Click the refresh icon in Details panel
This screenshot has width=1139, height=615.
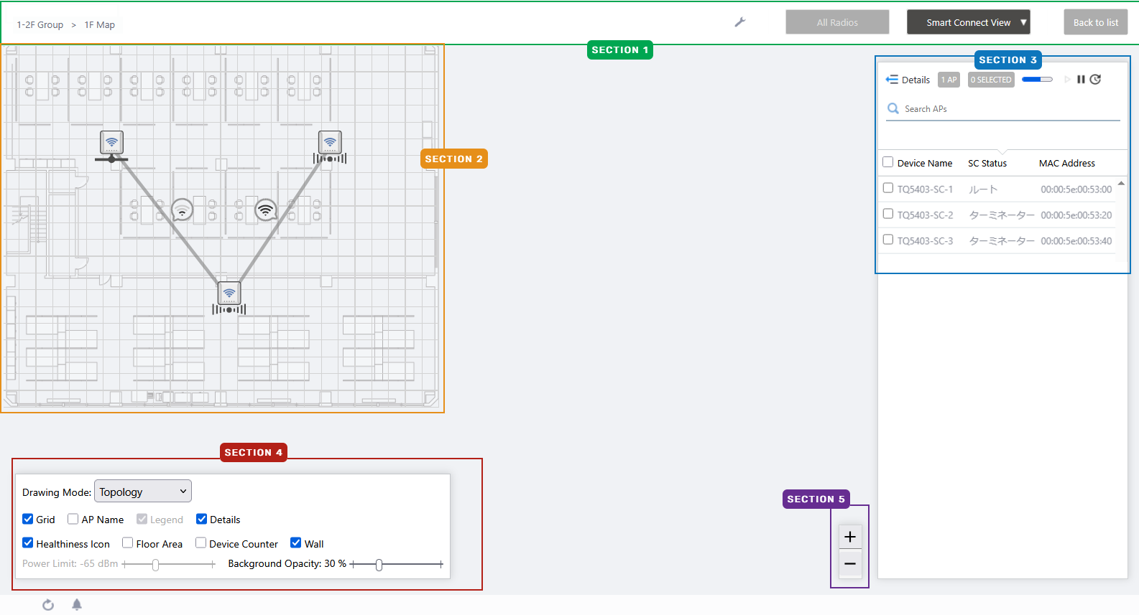(1095, 80)
